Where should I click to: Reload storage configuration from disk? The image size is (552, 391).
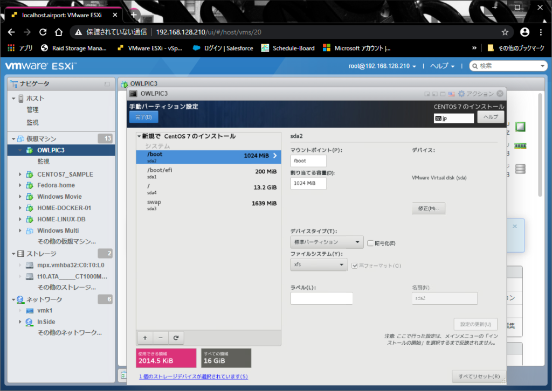tap(176, 338)
